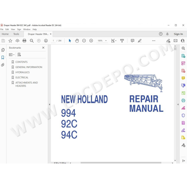Screen dimensions: 187x187
Task: Open the ELECTRICAL bookmark
Action: pyautogui.click(x=22, y=77)
